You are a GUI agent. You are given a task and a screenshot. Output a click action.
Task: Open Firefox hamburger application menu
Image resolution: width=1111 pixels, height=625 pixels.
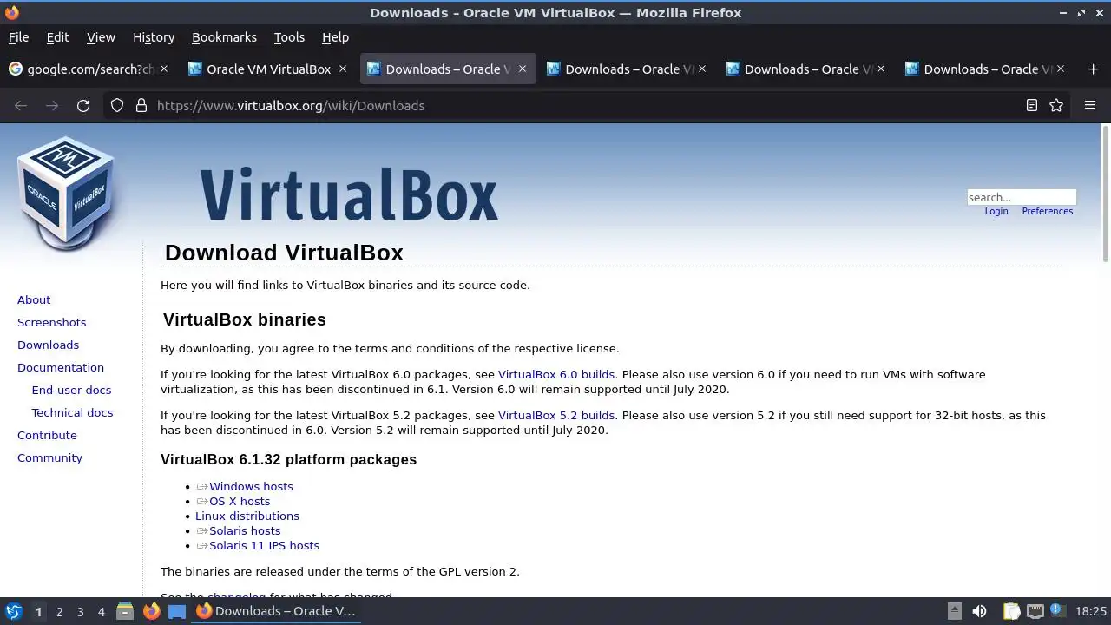tap(1090, 105)
